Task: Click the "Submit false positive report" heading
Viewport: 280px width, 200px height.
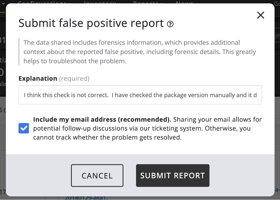Action: tap(91, 23)
